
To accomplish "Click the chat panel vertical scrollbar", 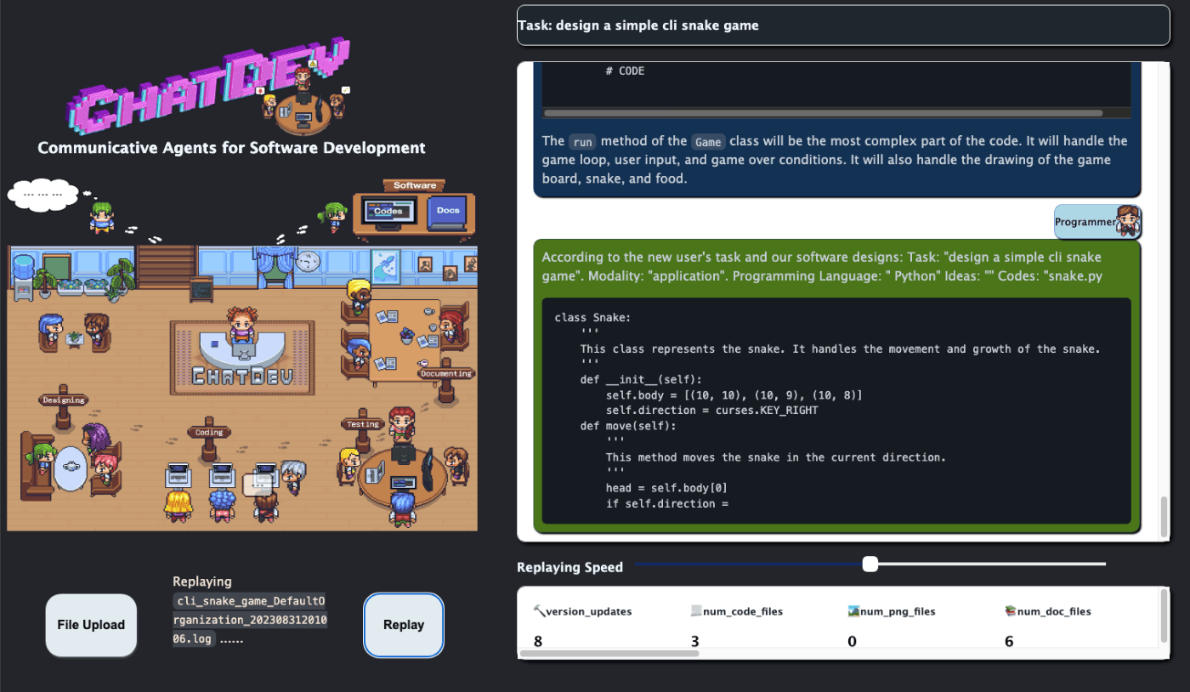I will 1164,516.
